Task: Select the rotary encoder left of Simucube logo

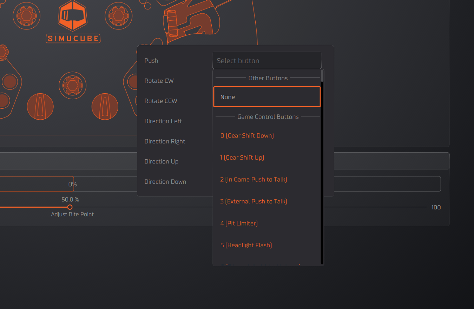Action: pos(27,15)
